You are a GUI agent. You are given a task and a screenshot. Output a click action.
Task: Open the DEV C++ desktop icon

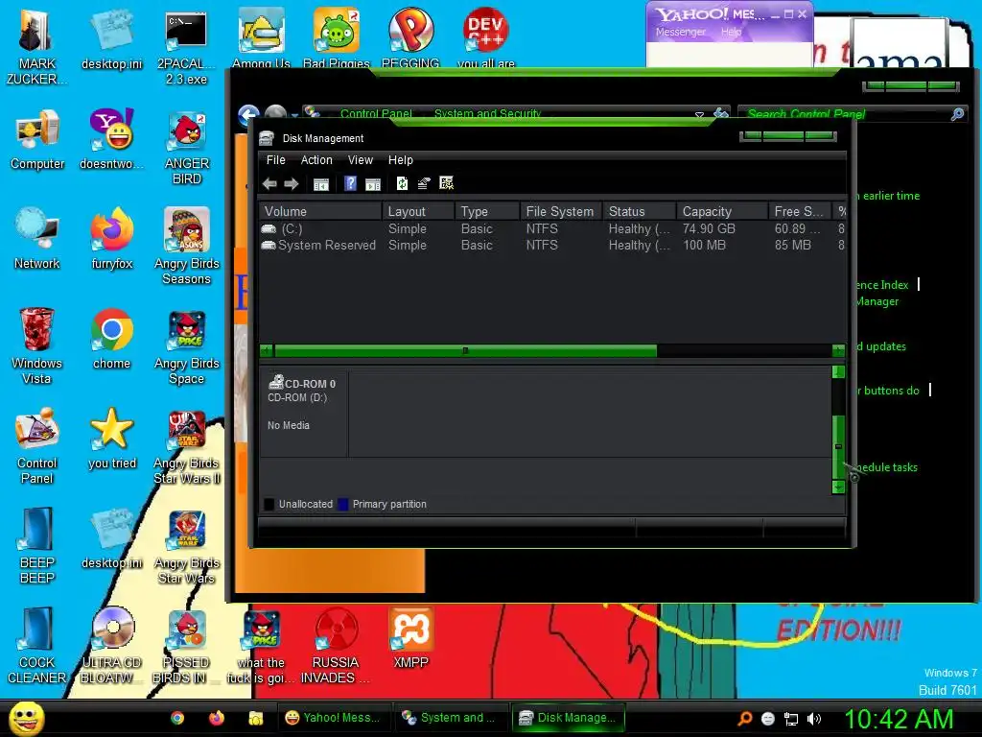(486, 37)
